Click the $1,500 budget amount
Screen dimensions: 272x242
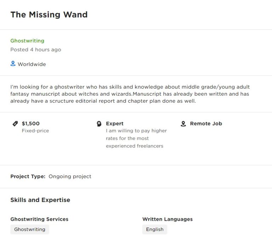click(x=31, y=124)
